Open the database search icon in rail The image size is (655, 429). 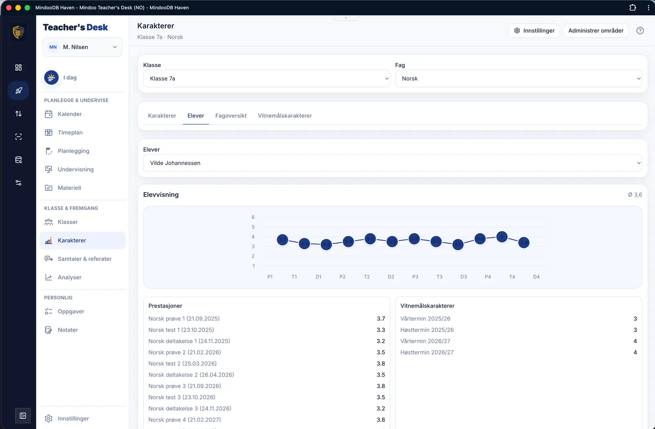[x=18, y=160]
